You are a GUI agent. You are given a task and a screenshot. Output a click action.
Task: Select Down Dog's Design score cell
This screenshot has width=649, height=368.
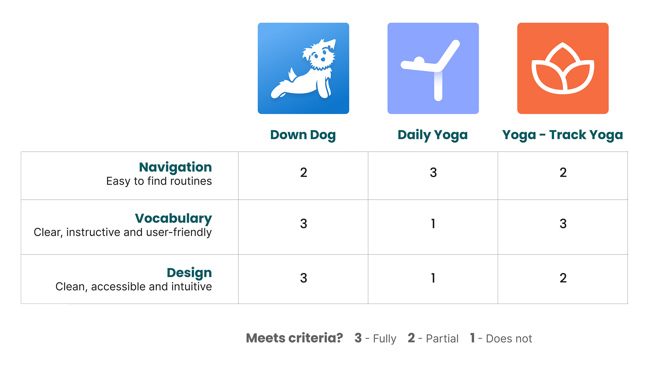[x=303, y=279]
